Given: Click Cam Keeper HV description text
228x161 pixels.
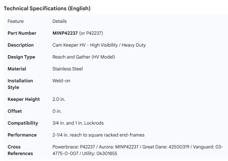Looking at the screenshot, I should (x=99, y=45).
